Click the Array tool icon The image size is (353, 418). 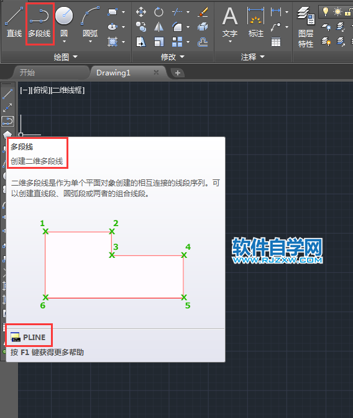[177, 42]
